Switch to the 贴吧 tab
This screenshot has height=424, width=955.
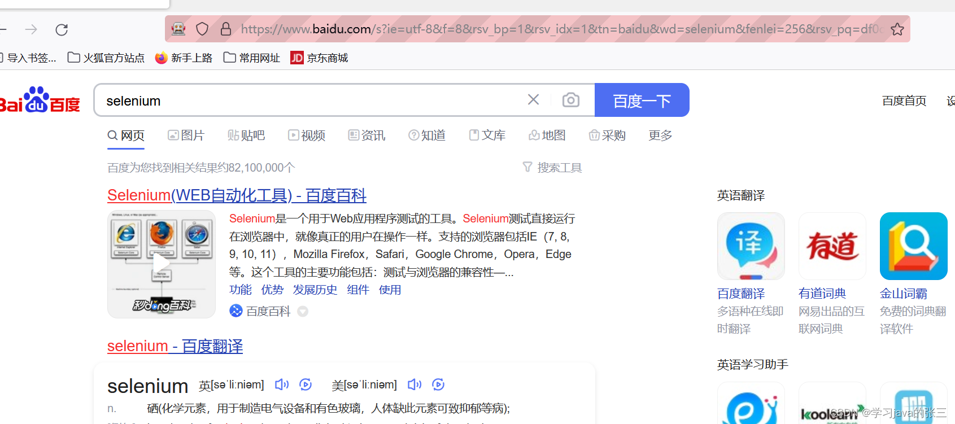point(246,135)
